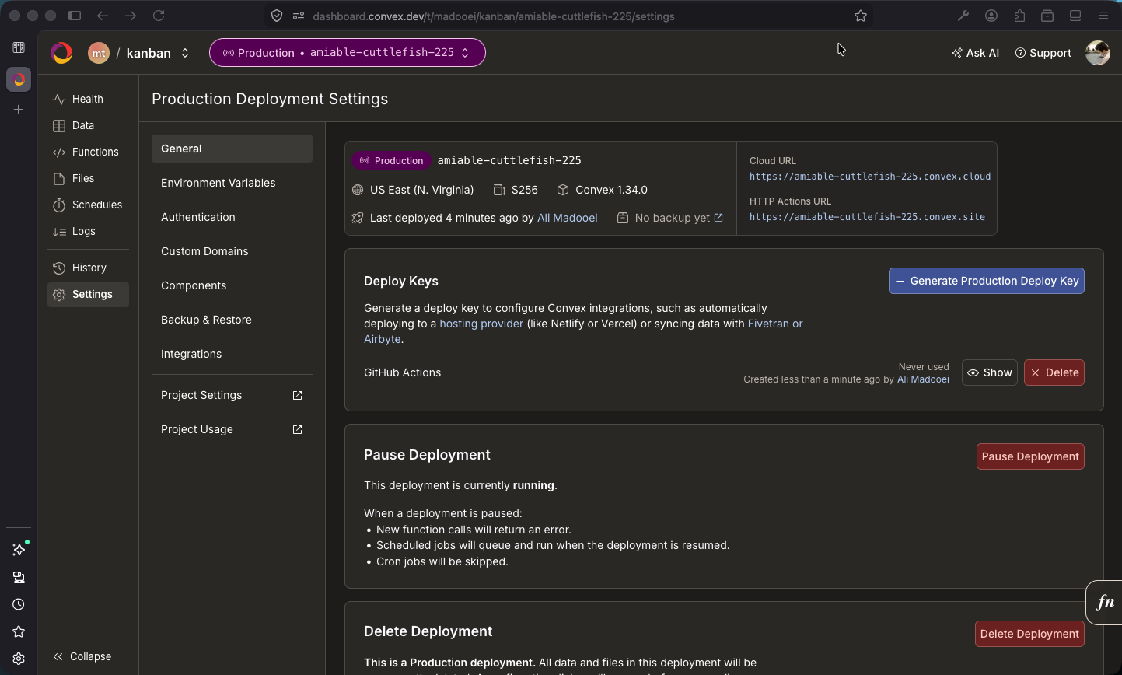
Task: Click the Delete Deployment button
Action: [x=1029, y=634]
